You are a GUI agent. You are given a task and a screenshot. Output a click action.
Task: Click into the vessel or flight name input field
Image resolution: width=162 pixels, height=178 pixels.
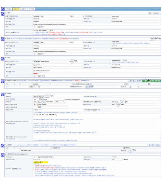coord(136,97)
